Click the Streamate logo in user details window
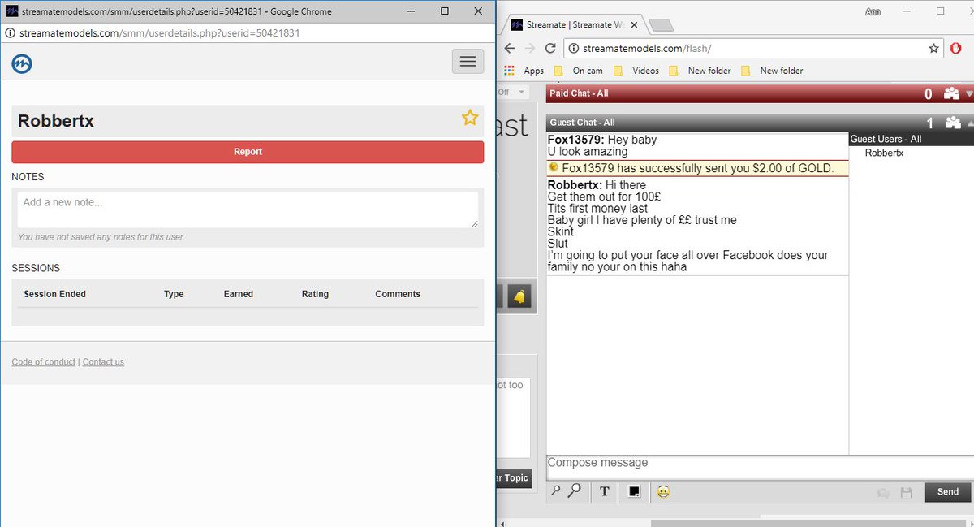This screenshot has height=527, width=974. [x=22, y=63]
